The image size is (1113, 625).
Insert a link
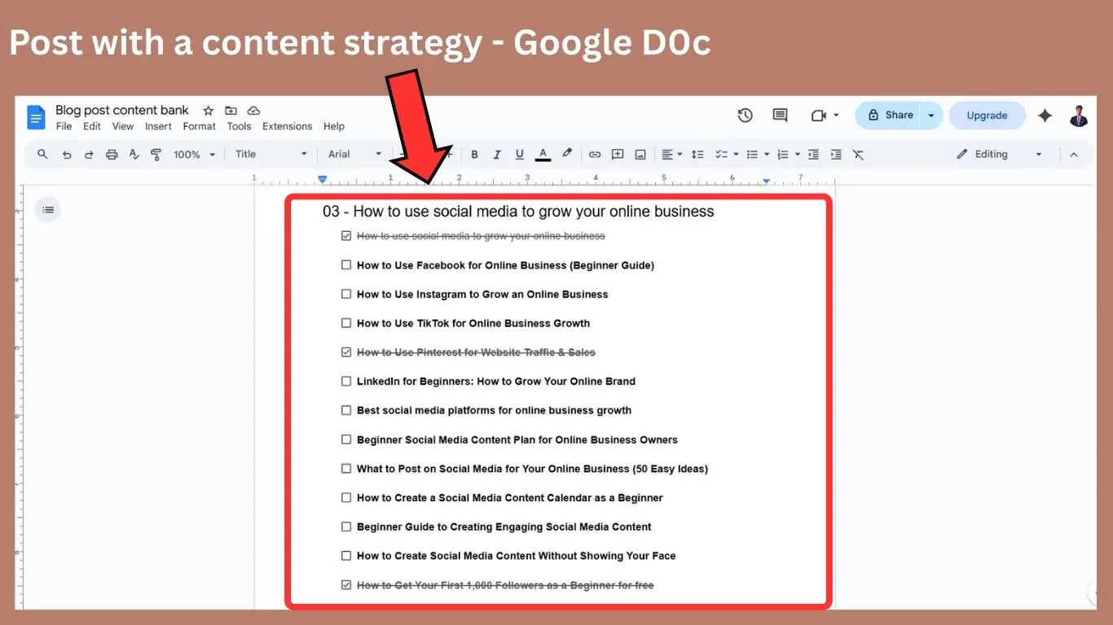tap(595, 155)
